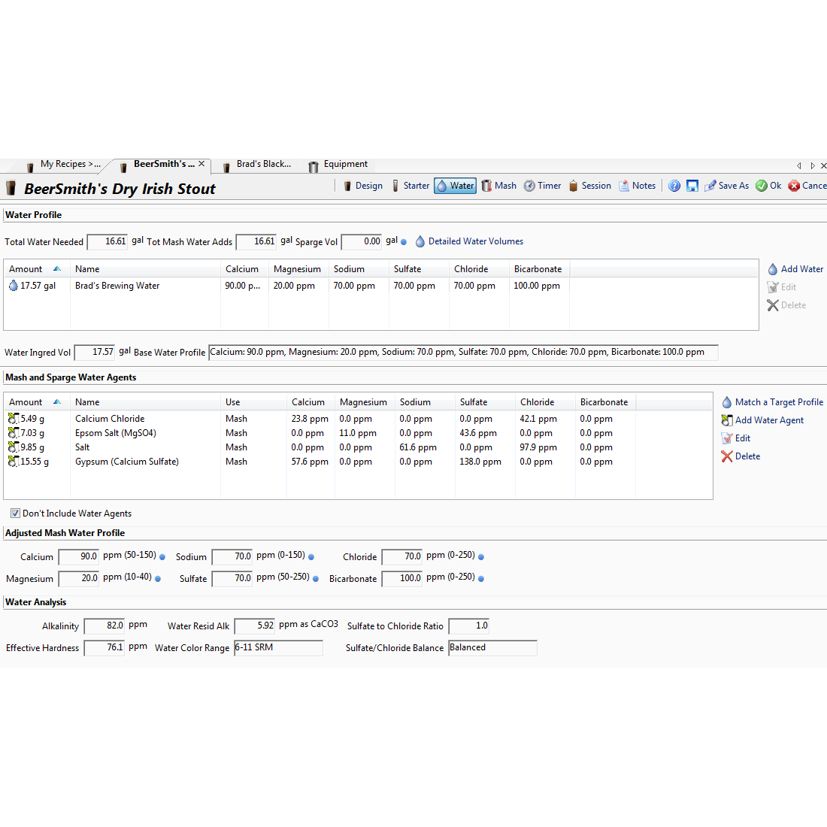The image size is (827, 827).
Task: Select the Gypsum (Calcium Sulfate) row
Action: [127, 462]
